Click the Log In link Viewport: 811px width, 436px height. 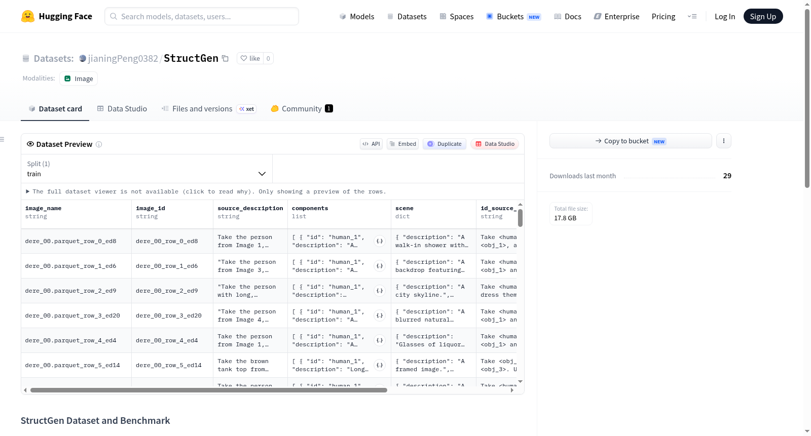coord(725,16)
